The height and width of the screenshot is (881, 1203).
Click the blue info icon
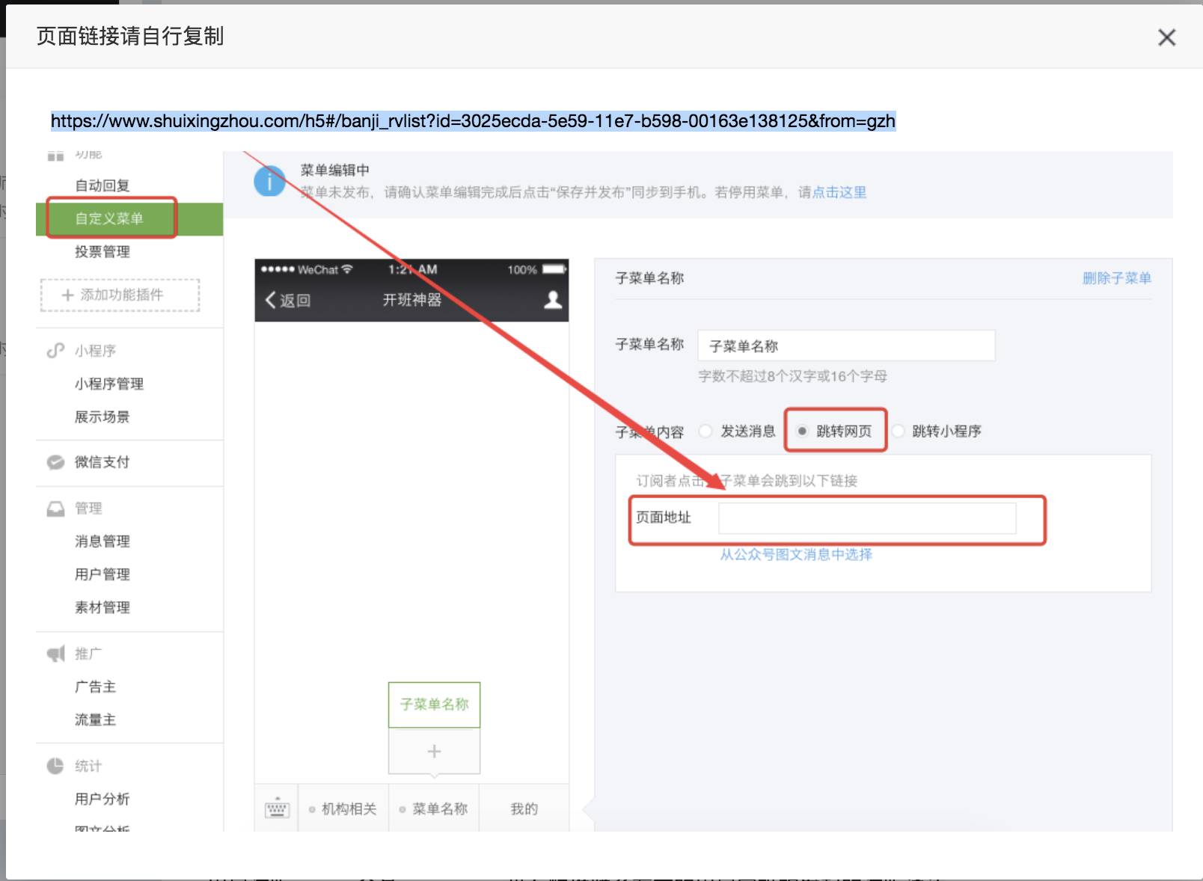(x=269, y=181)
